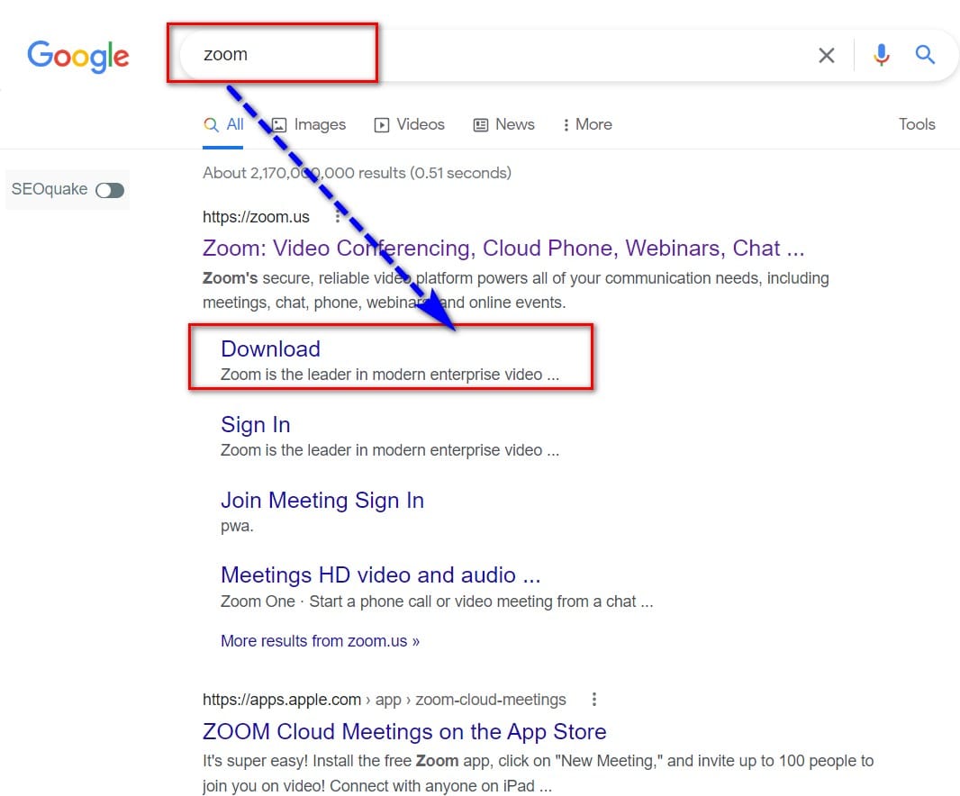Toggle the SEOquake switch
960x796 pixels.
pyautogui.click(x=110, y=190)
